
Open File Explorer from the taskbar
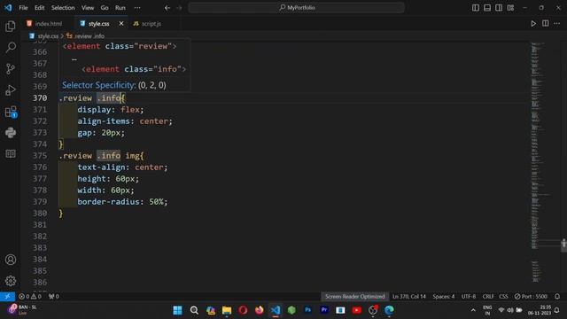tap(227, 310)
